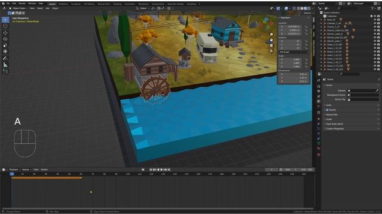
Task: Expand the Custom Properties panel
Action: [x=335, y=128]
